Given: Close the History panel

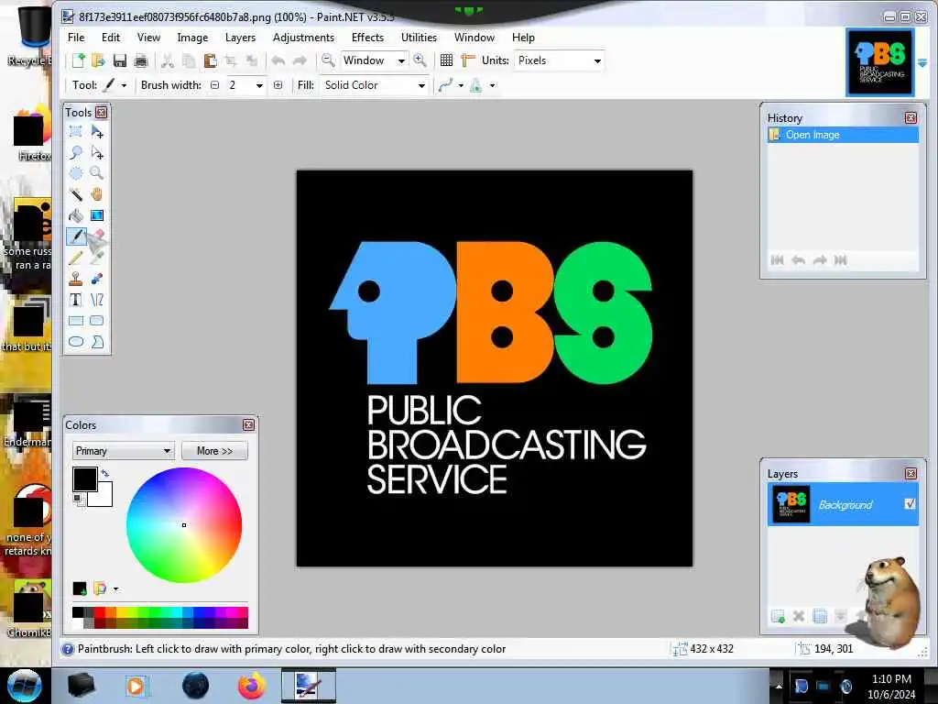Looking at the screenshot, I should coord(911,118).
